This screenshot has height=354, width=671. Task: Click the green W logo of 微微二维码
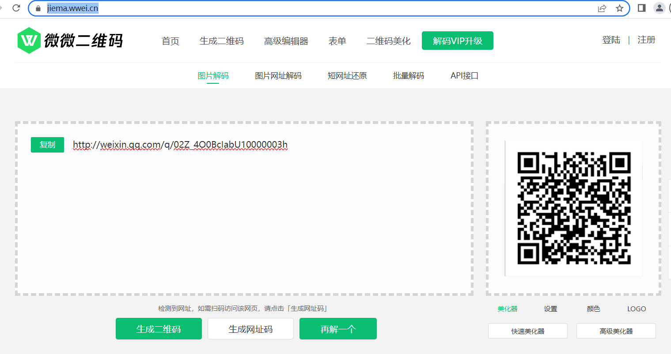(29, 41)
